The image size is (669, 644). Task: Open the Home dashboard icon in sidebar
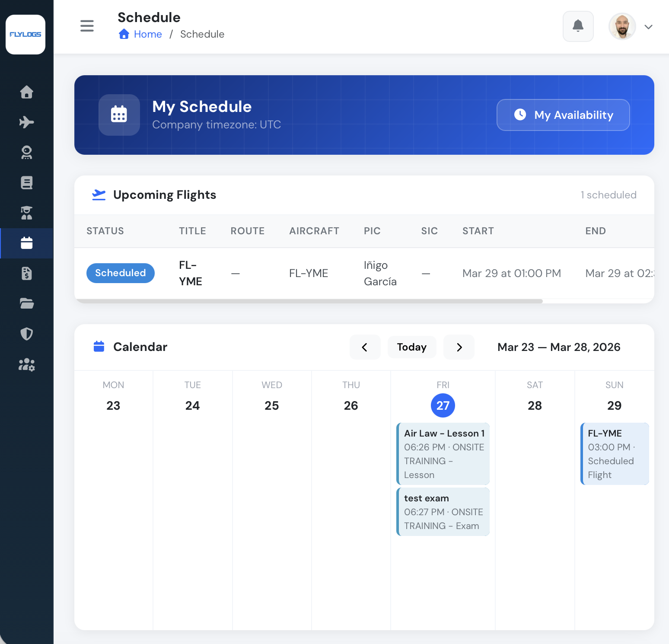(27, 92)
